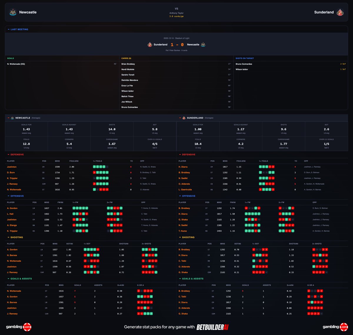Click Newcastle's Shots 14.0 stat
The width and height of the screenshot is (353, 335).
[x=112, y=129]
